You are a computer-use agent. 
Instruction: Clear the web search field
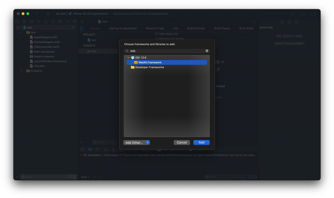(207, 51)
